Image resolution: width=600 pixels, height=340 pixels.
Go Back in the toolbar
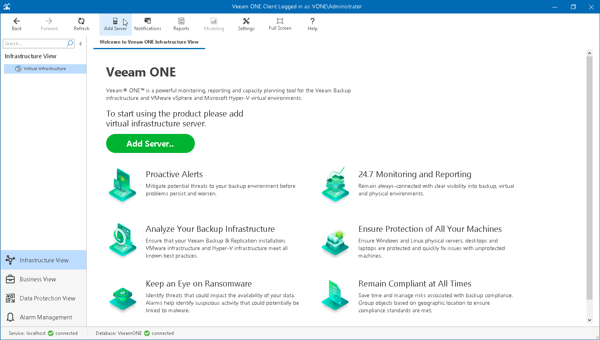(x=17, y=24)
